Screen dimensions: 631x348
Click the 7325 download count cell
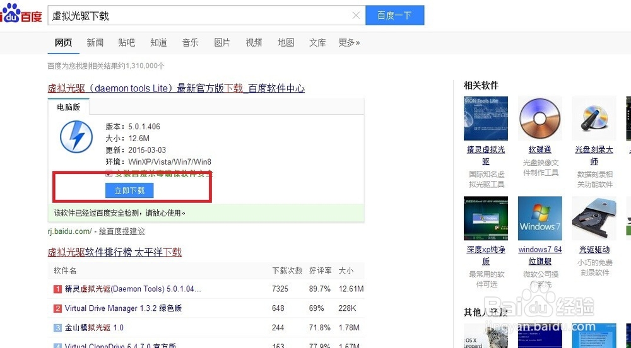(280, 289)
